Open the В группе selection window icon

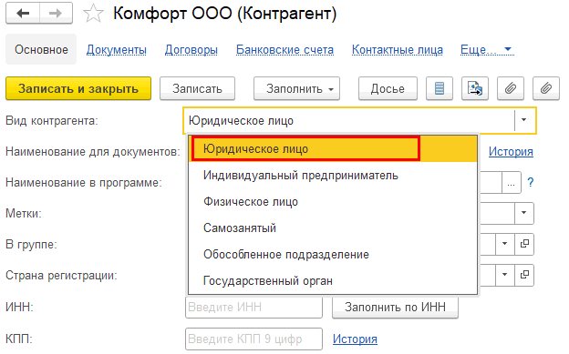tap(524, 244)
